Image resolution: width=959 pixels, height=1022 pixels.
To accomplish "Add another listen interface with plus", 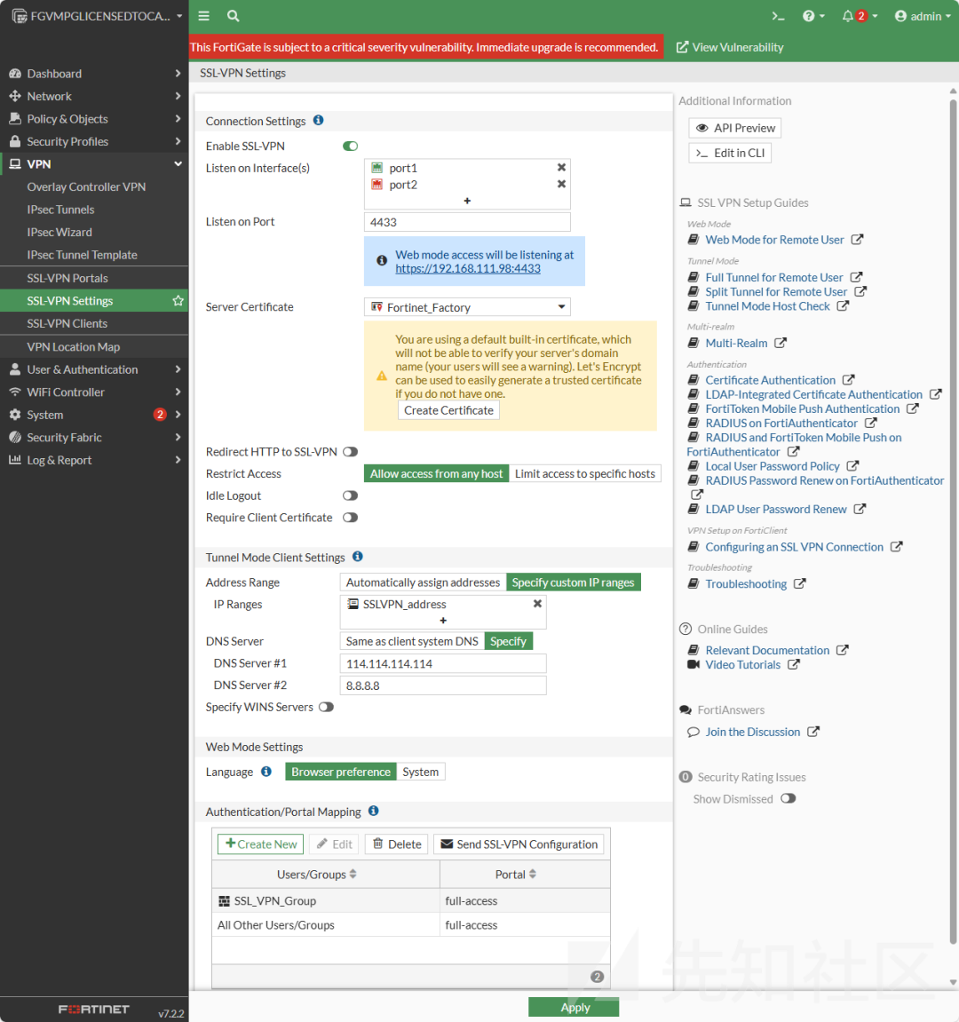I will (x=467, y=201).
